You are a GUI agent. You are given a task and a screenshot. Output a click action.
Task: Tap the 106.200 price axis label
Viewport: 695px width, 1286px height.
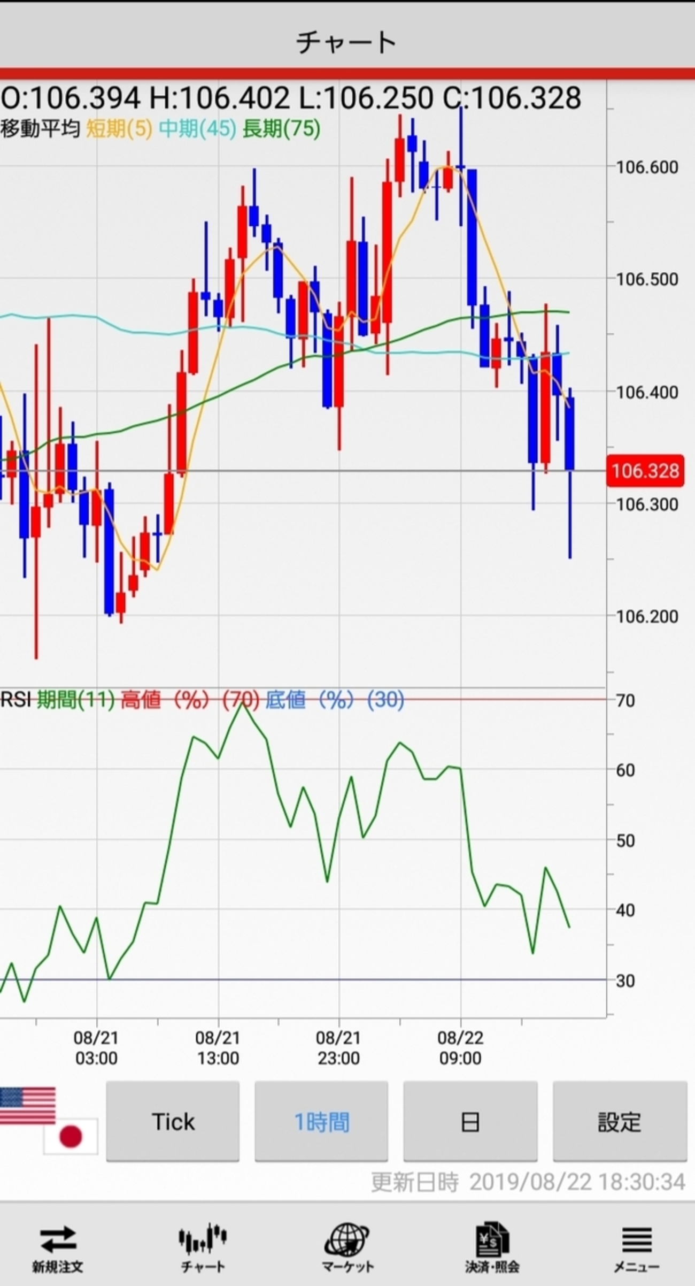point(647,616)
